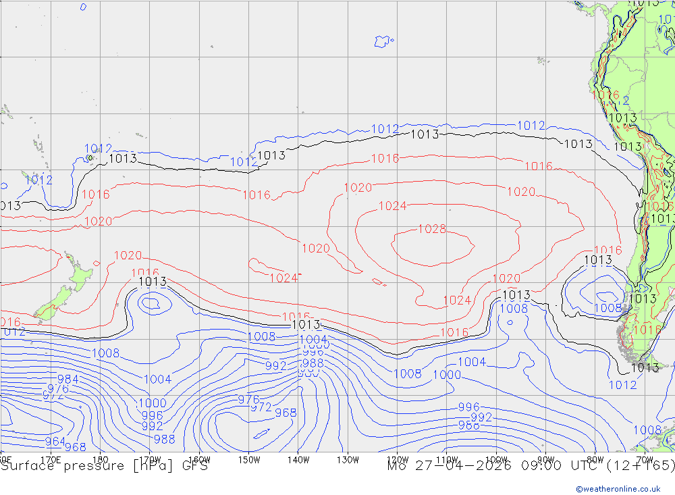Click the blue 1008 label below the 1016 near 120W
Screen dimensions: 675x495
(408, 374)
